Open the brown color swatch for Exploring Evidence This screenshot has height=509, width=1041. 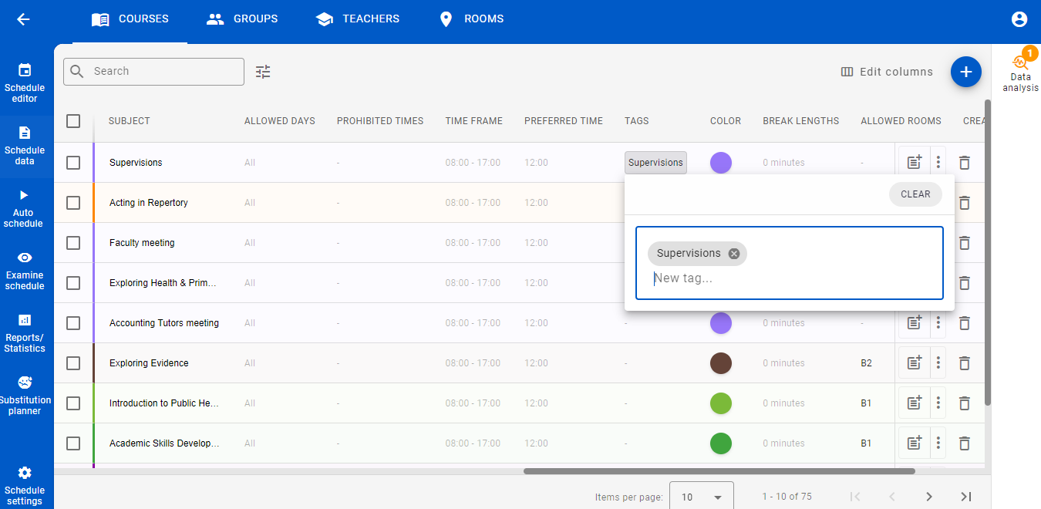coord(721,363)
